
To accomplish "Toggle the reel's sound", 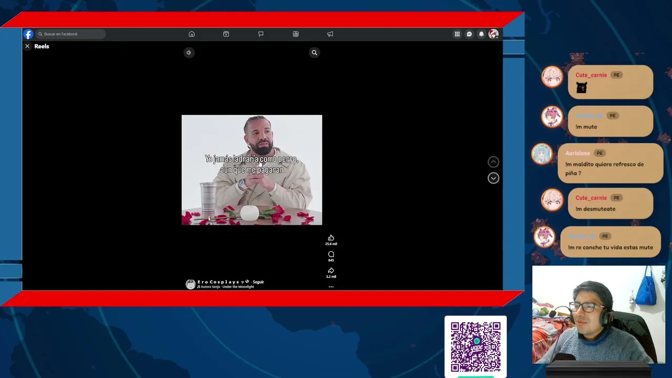I will pyautogui.click(x=189, y=52).
